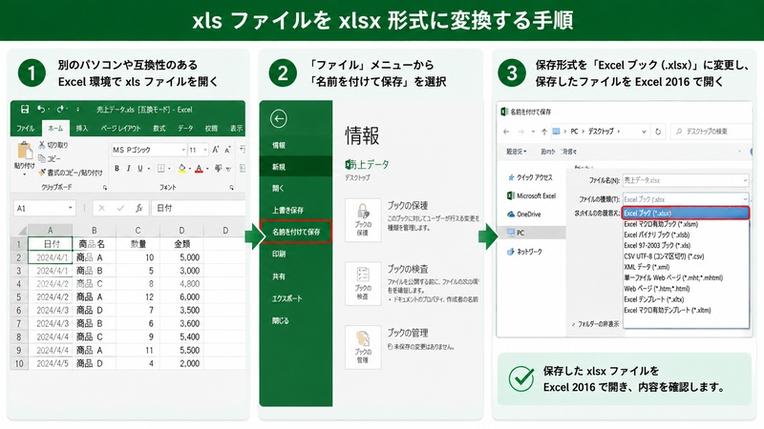
Task: Click the Select All corner of the worksheet
Action: pos(20,230)
